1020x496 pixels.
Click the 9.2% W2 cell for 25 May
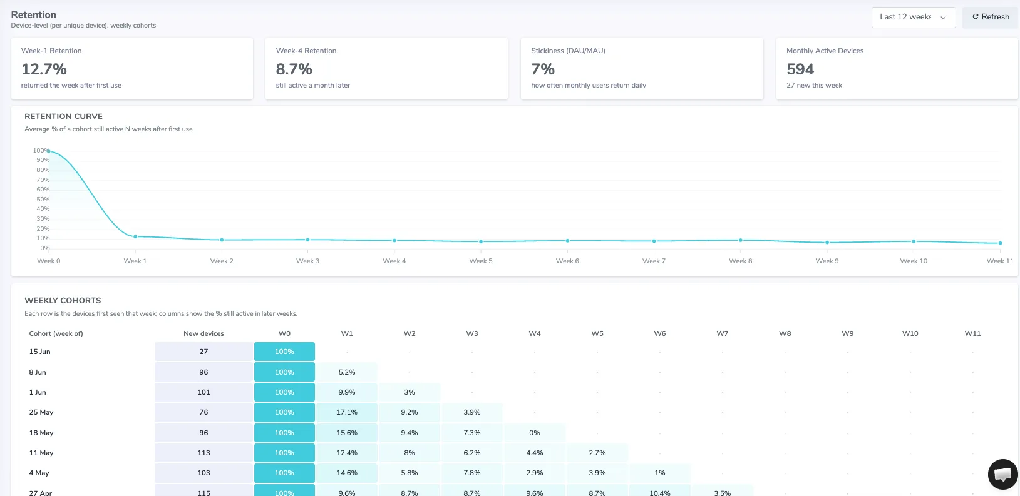[410, 412]
